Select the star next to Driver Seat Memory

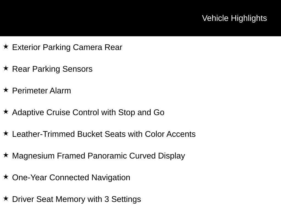tap(6, 198)
